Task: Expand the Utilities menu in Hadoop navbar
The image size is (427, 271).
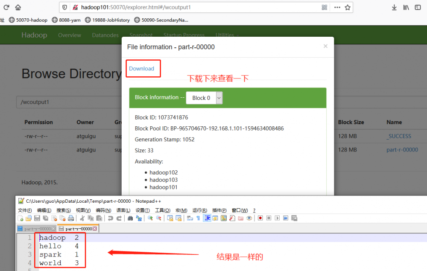Action: point(225,35)
